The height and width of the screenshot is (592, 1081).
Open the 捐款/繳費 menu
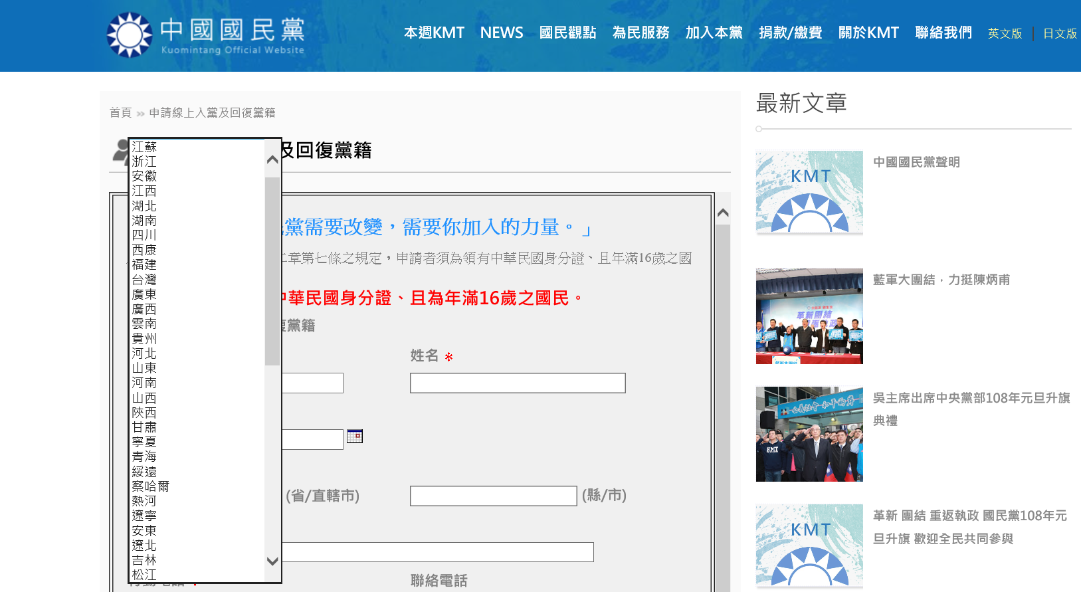tap(790, 33)
